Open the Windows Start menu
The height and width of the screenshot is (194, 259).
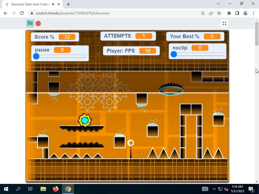click(x=6, y=189)
